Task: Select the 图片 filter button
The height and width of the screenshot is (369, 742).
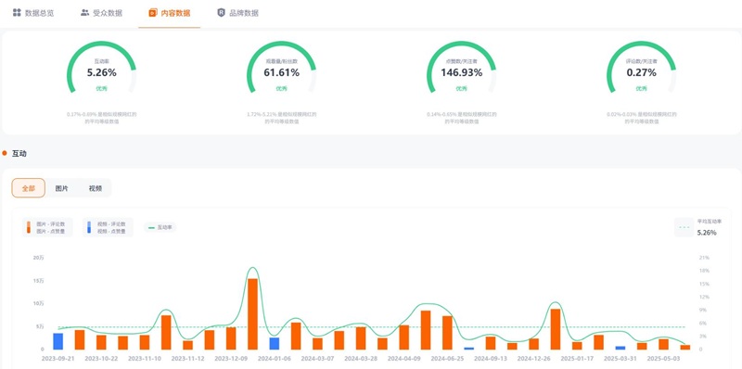Action: [x=61, y=188]
